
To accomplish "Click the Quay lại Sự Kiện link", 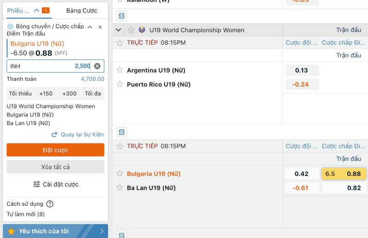I will point(77,134).
